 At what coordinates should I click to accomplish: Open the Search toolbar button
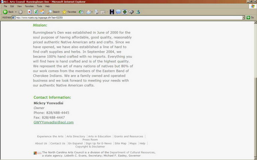(54, 12)
